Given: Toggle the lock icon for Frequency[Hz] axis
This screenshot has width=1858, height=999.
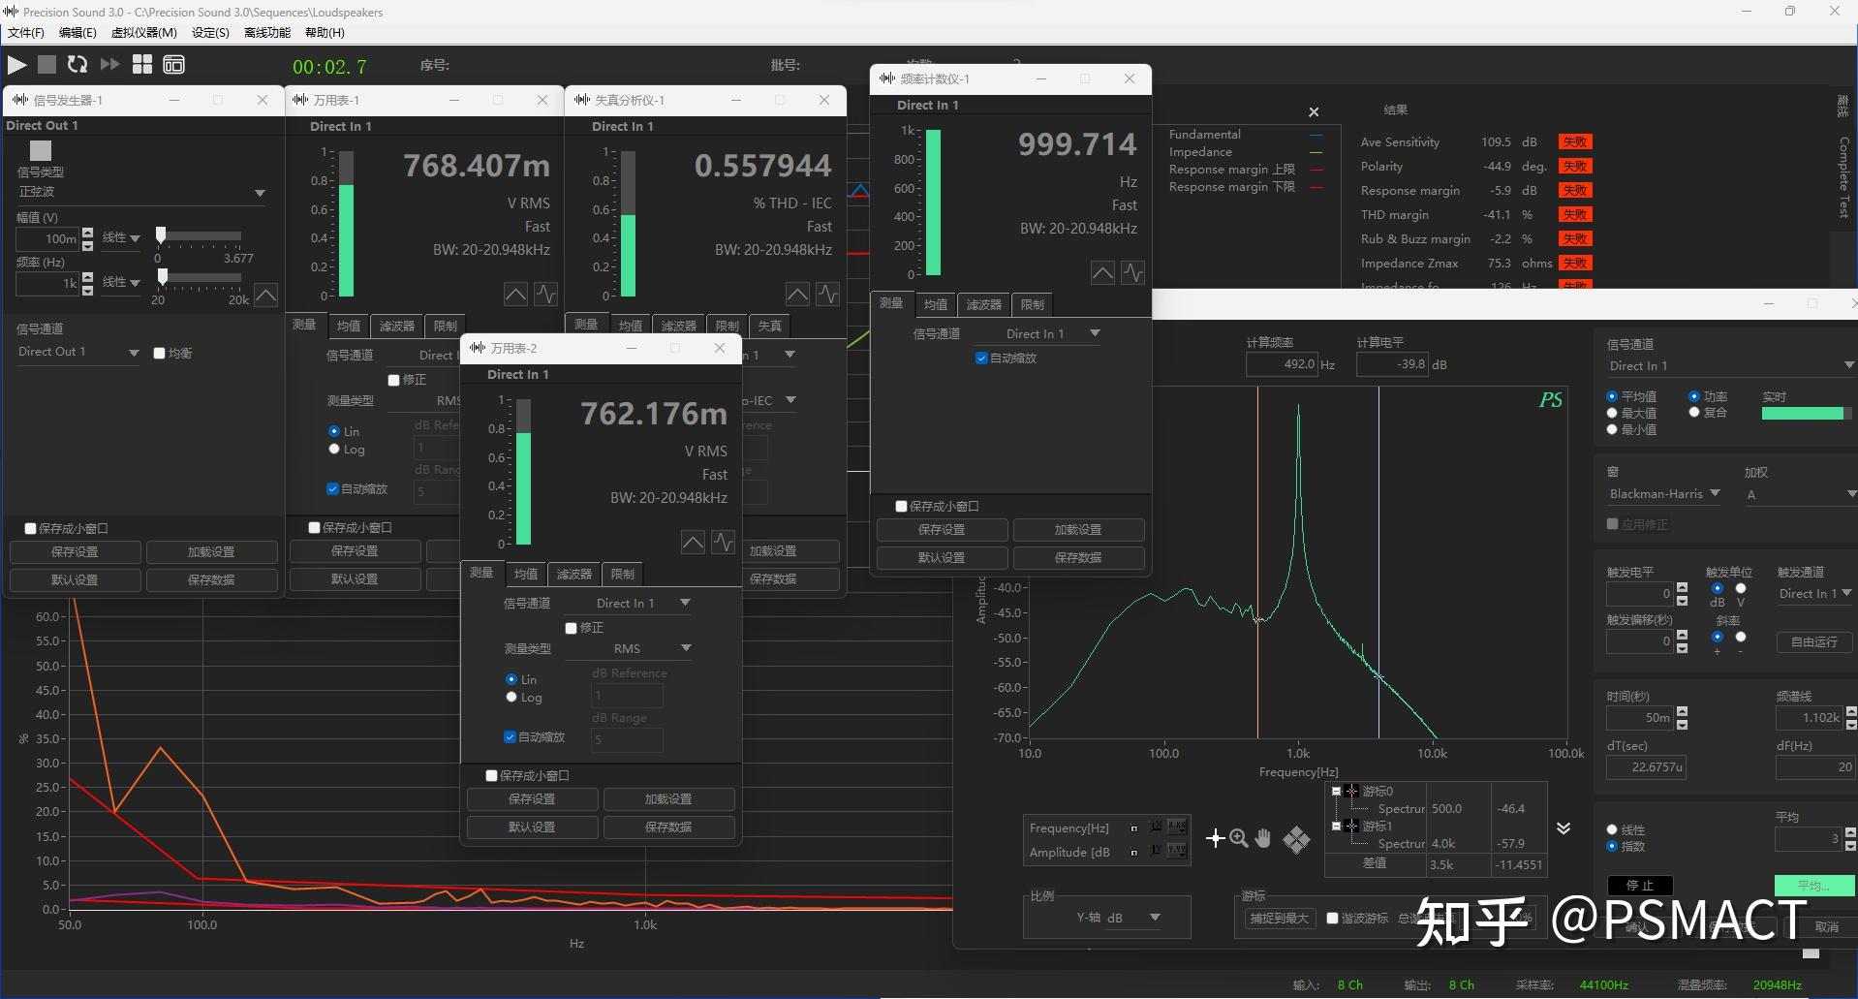Looking at the screenshot, I should [1134, 828].
